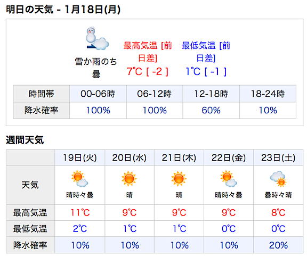Click the 20% precipitation chance for Saturday
The image size is (307, 257).
(278, 245)
